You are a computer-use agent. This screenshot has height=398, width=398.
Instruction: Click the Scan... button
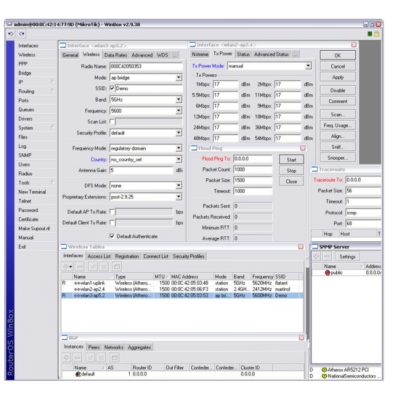[337, 115]
